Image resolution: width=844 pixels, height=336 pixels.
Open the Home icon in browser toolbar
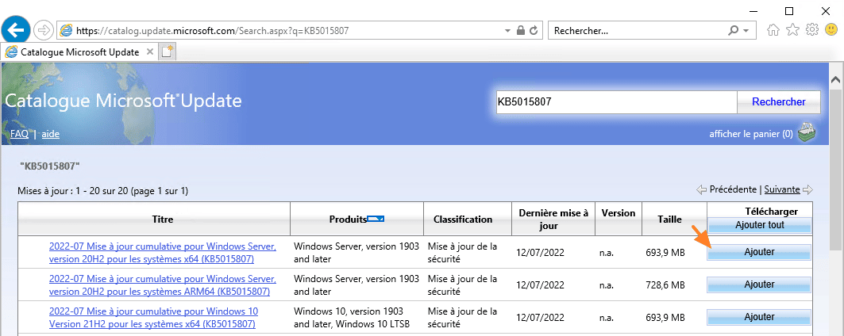click(773, 31)
